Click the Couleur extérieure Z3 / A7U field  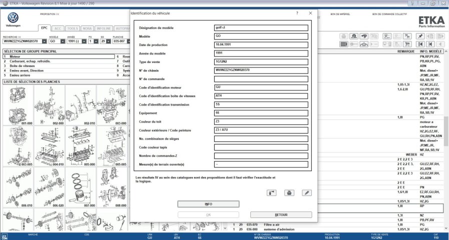[x=261, y=130]
